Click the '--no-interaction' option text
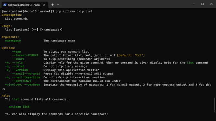216x121 pixels. coord(26,77)
